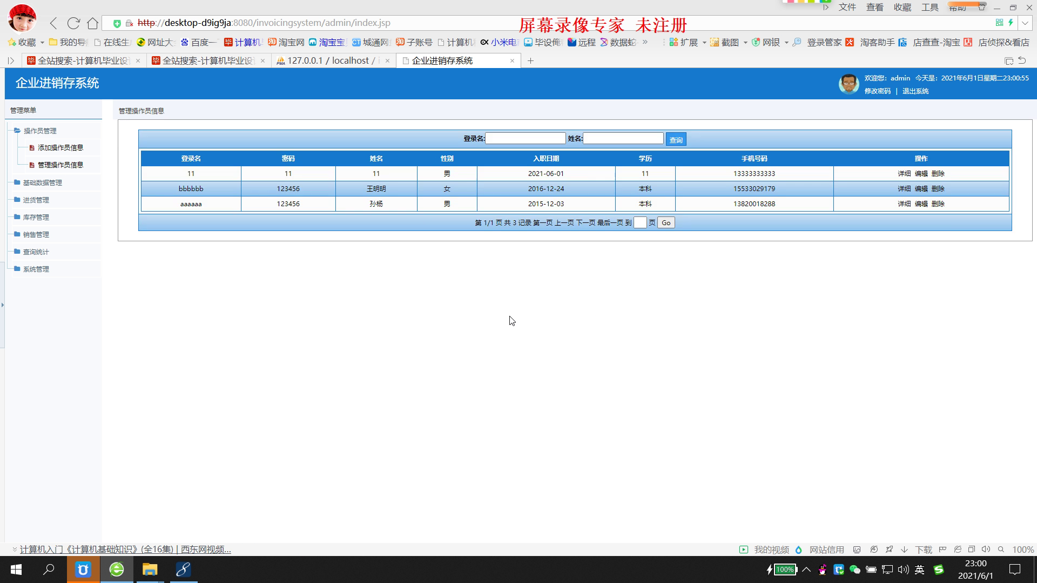Edit user aaaaaa with 编辑
This screenshot has height=583, width=1037.
[x=921, y=204]
